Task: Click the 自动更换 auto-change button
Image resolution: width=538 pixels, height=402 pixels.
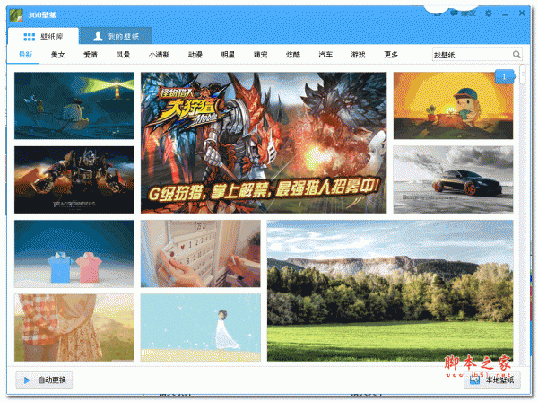Action: pos(44,380)
